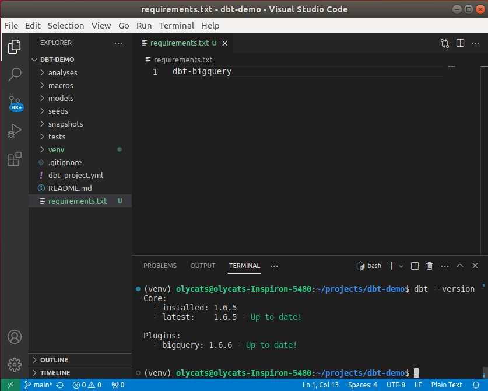488x391 pixels.
Task: Expand the macros folder
Action: tap(80, 85)
